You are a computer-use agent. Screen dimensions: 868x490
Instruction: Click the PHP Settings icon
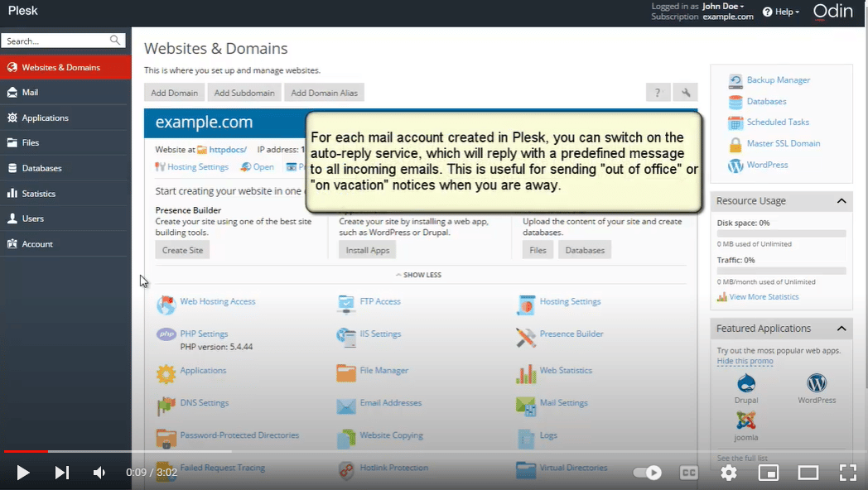(166, 334)
